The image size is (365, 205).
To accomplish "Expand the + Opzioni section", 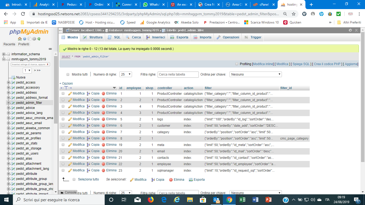I will point(66,84).
